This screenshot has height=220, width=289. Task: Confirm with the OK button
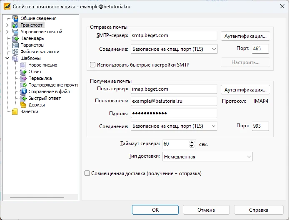155,210
